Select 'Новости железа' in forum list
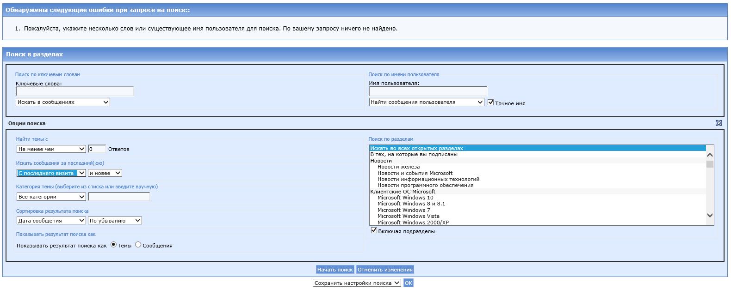 pyautogui.click(x=538, y=167)
